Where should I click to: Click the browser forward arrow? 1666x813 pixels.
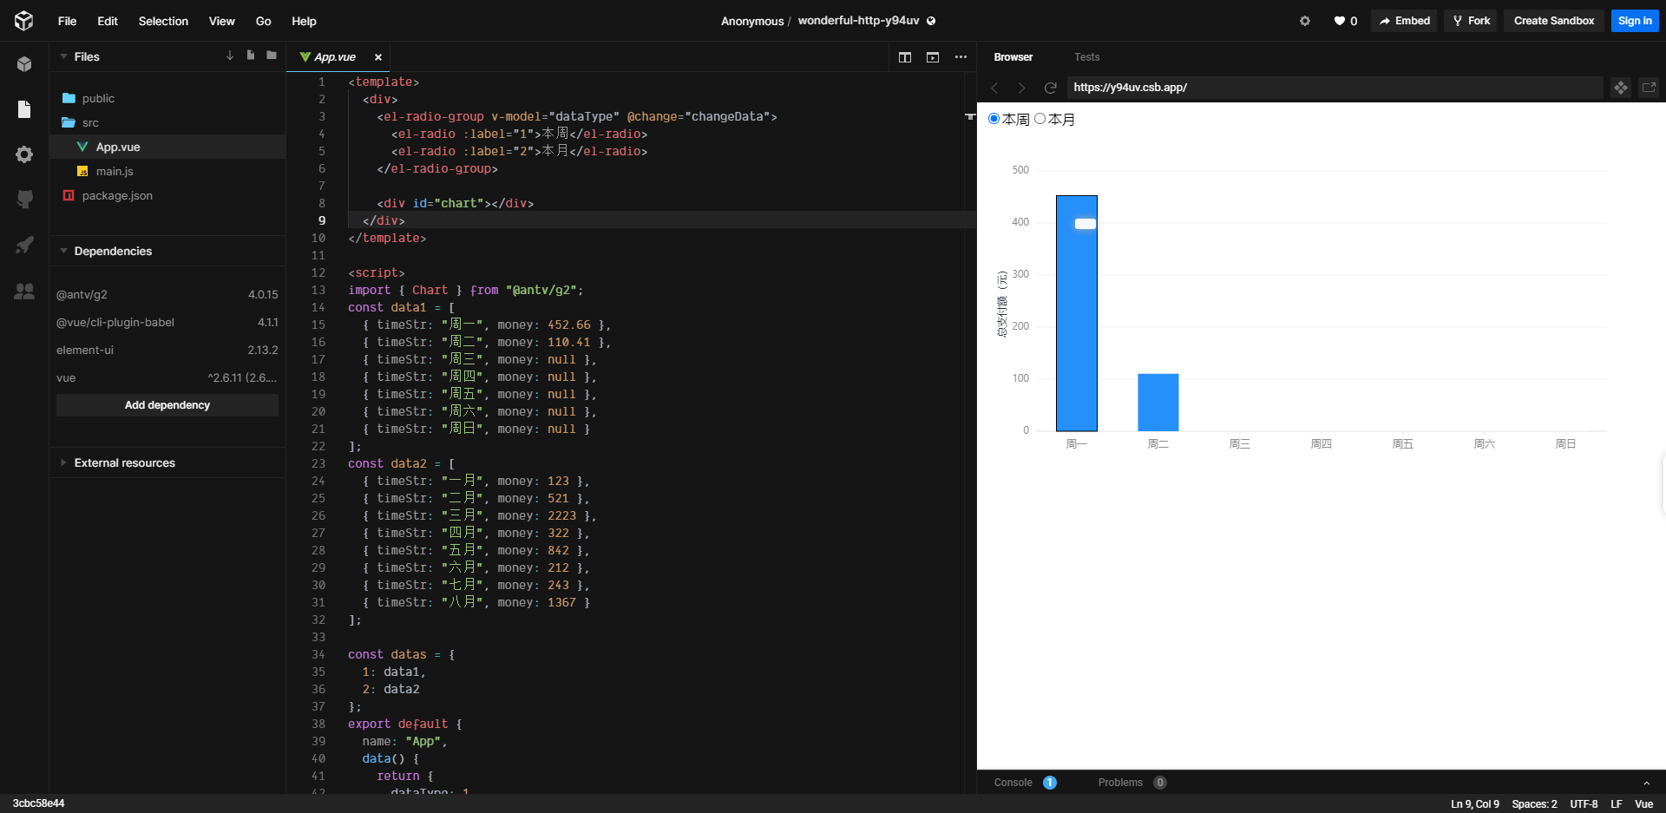[x=1021, y=88]
